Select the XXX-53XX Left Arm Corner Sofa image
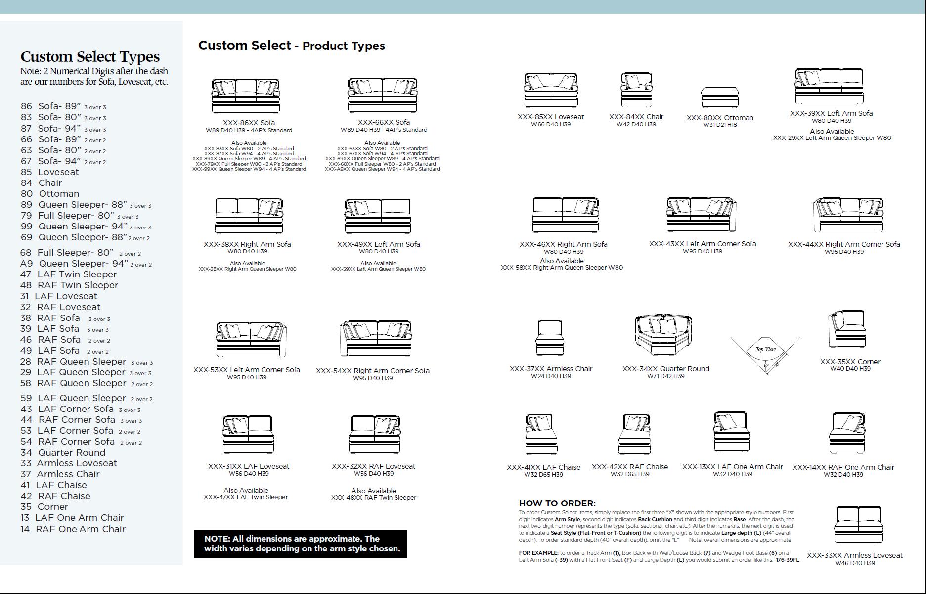Screen dimensions: 926x594 [x=251, y=339]
